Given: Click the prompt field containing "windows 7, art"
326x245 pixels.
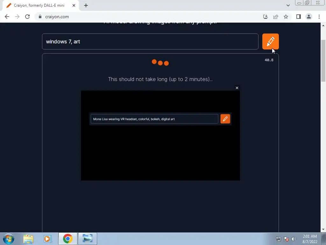Looking at the screenshot, I should [150, 41].
